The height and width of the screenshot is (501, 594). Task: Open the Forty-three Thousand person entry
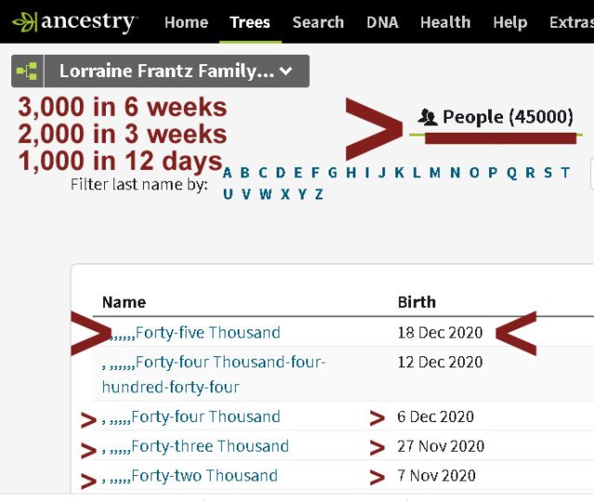click(x=210, y=446)
